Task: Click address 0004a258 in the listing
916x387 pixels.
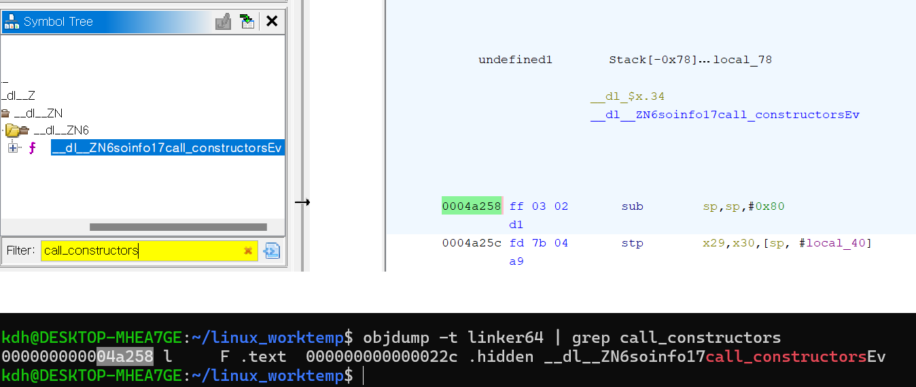Action: [x=471, y=206]
